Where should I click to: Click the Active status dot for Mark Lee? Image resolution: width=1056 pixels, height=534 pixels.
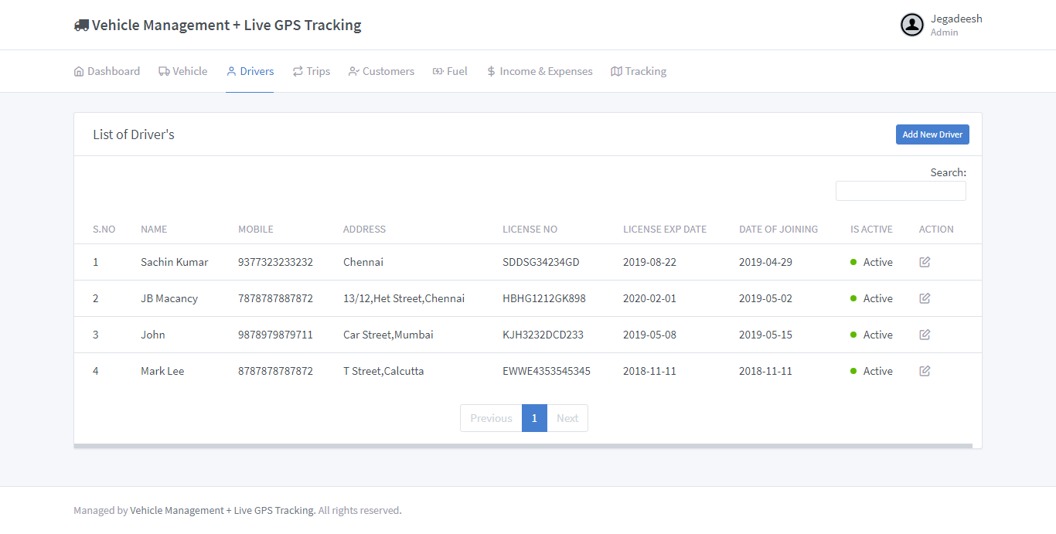tap(854, 371)
